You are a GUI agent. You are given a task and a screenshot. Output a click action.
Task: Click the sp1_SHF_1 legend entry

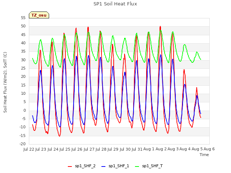(x=115, y=166)
